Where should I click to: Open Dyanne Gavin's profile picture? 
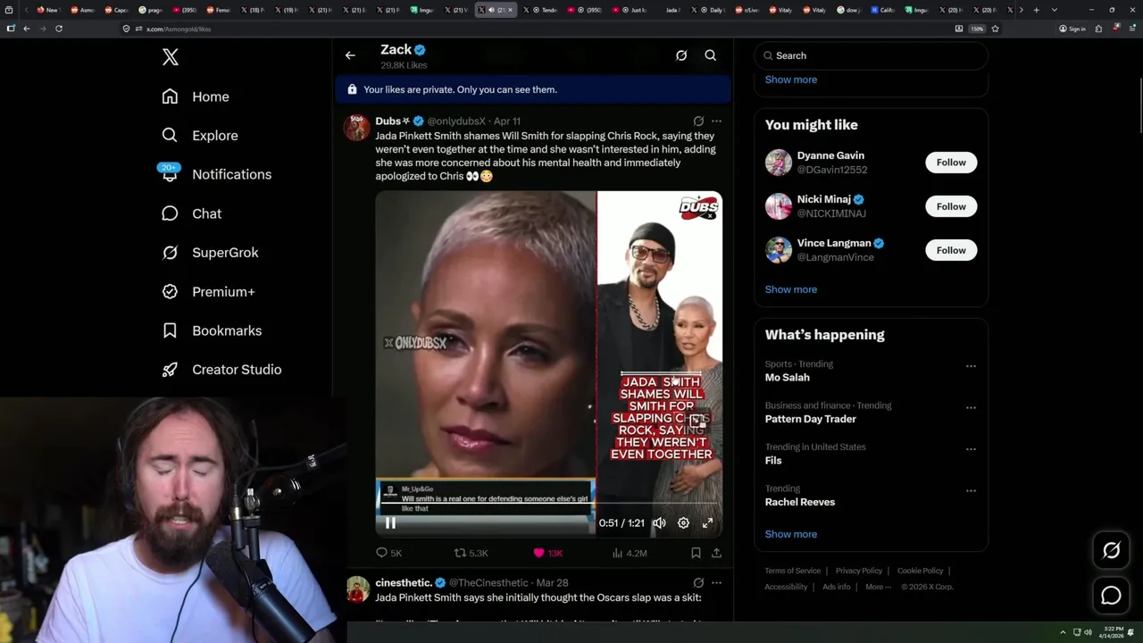[x=779, y=163]
